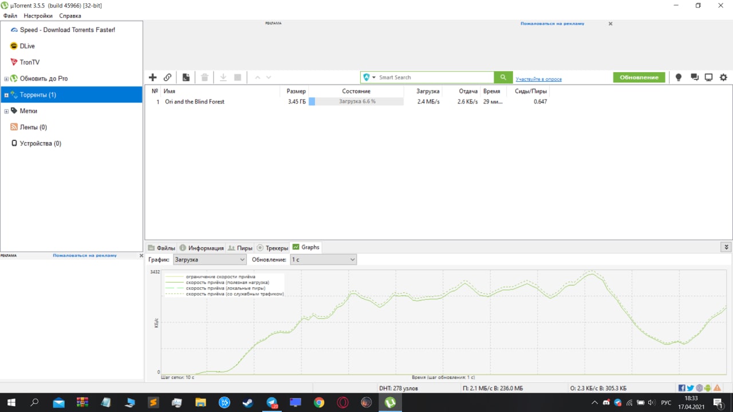The image size is (733, 412).
Task: Click the РУС language indicator
Action: (666, 403)
